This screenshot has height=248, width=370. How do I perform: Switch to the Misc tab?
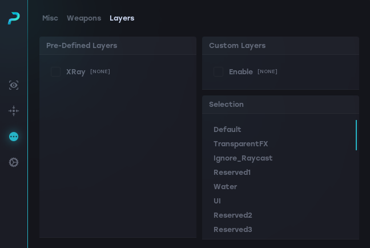point(50,18)
